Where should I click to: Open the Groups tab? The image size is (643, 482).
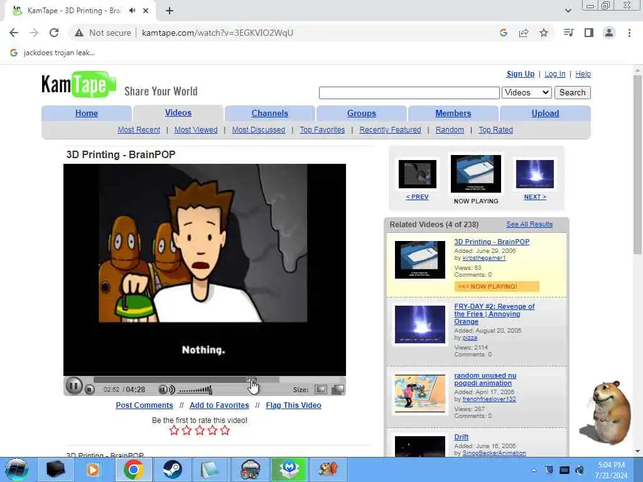pos(362,113)
